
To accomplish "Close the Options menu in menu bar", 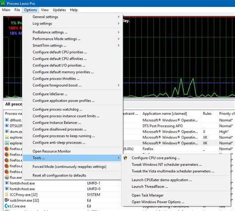I will click(30, 10).
